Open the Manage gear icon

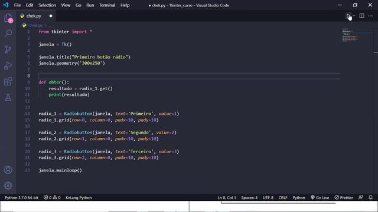(x=8, y=185)
